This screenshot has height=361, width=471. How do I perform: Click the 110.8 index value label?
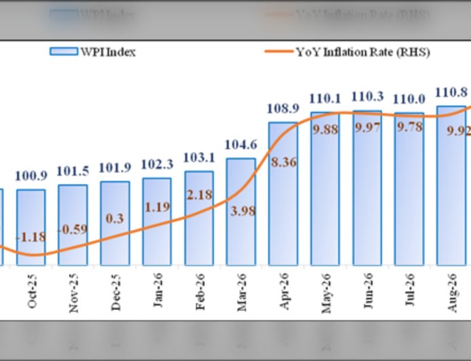click(451, 92)
